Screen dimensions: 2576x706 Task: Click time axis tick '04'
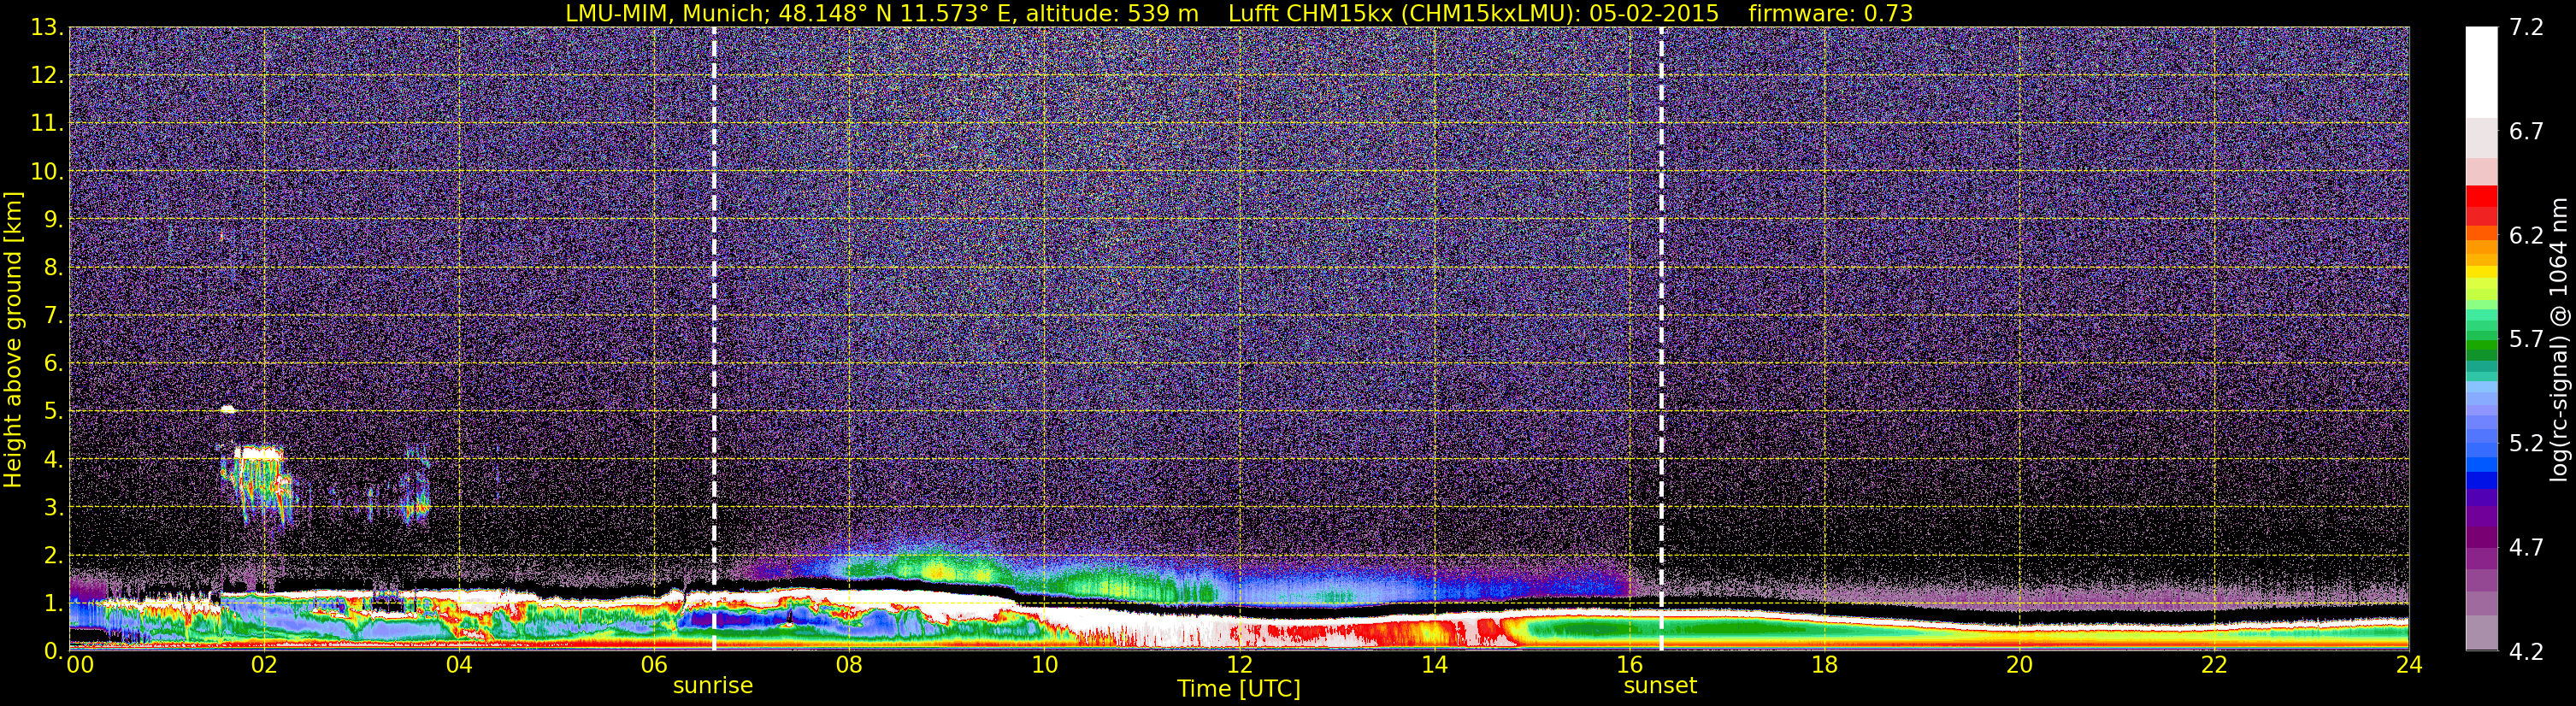click(x=459, y=665)
